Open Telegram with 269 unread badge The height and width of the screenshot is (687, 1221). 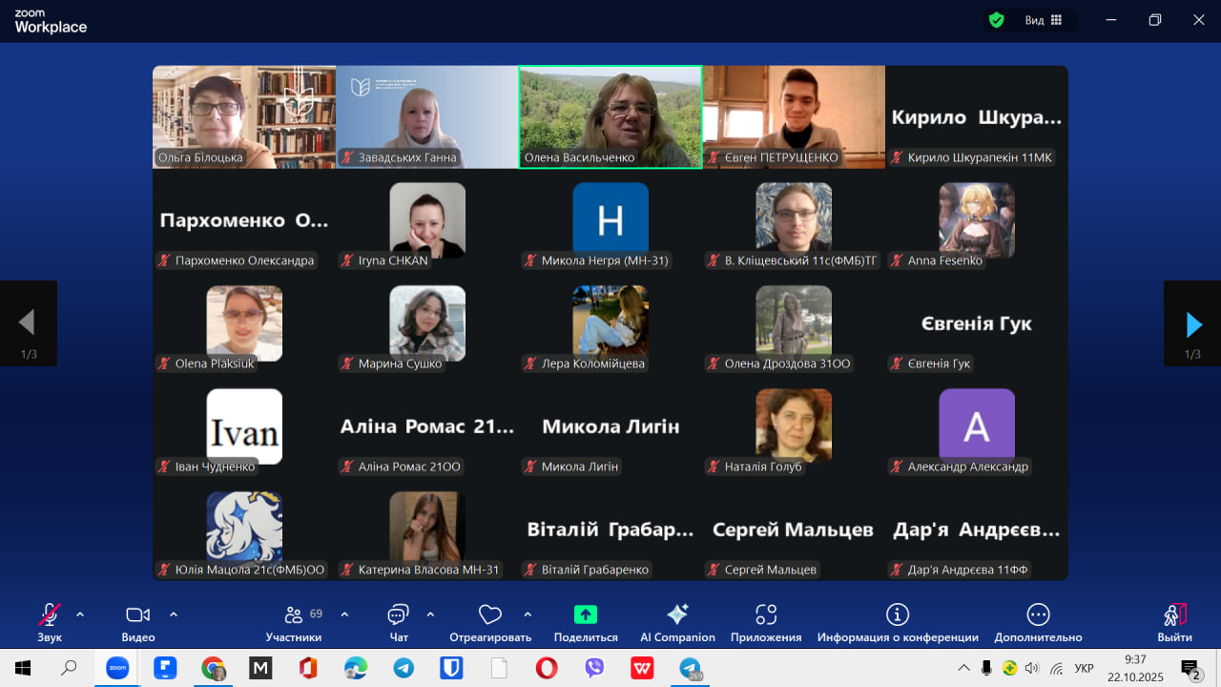pos(690,668)
